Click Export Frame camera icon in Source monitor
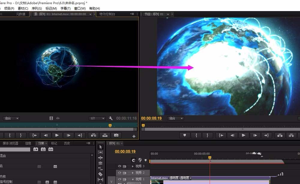 click(x=116, y=135)
